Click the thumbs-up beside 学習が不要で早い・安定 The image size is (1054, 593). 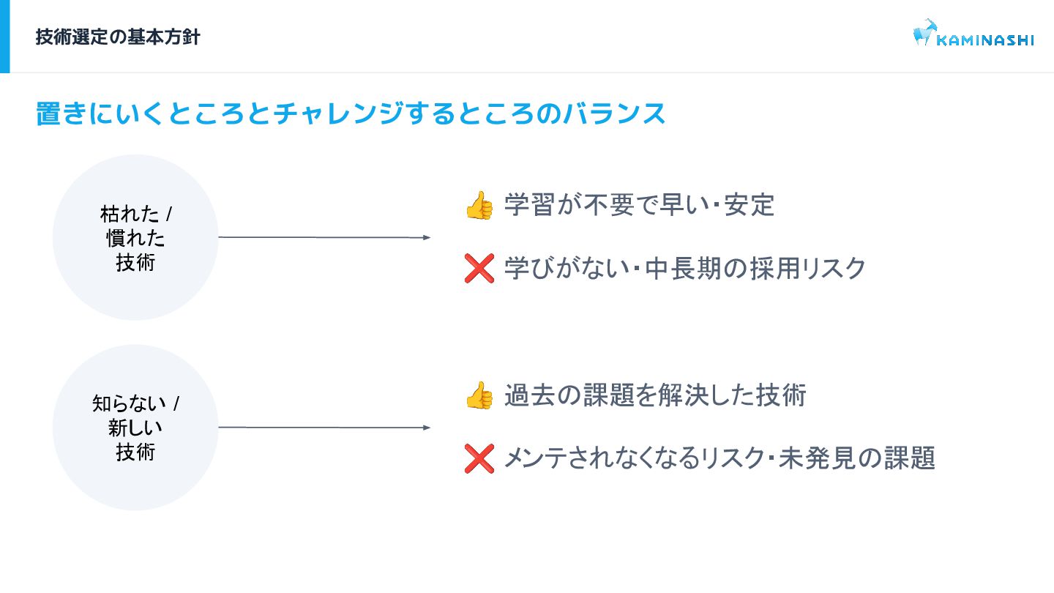point(479,206)
